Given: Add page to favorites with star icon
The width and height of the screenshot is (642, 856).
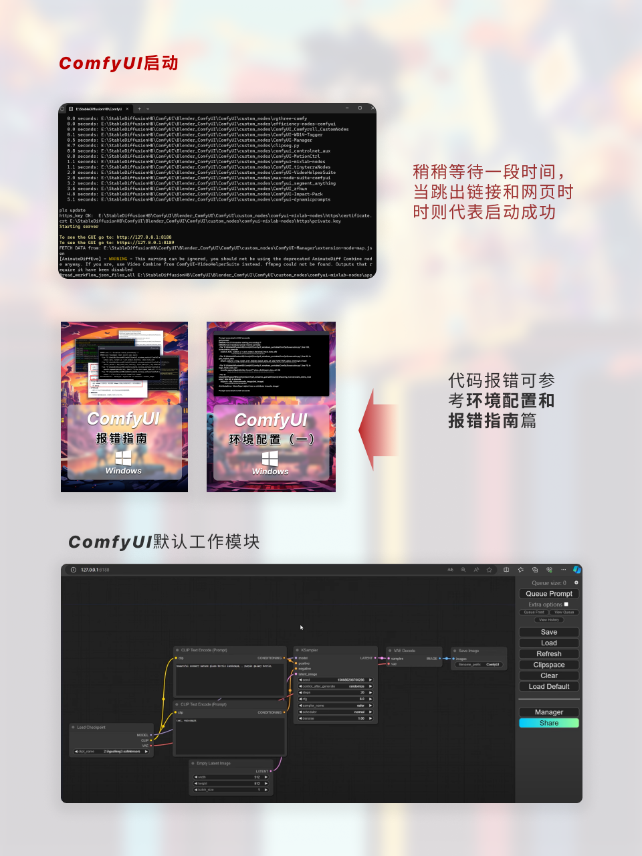Looking at the screenshot, I should 490,570.
